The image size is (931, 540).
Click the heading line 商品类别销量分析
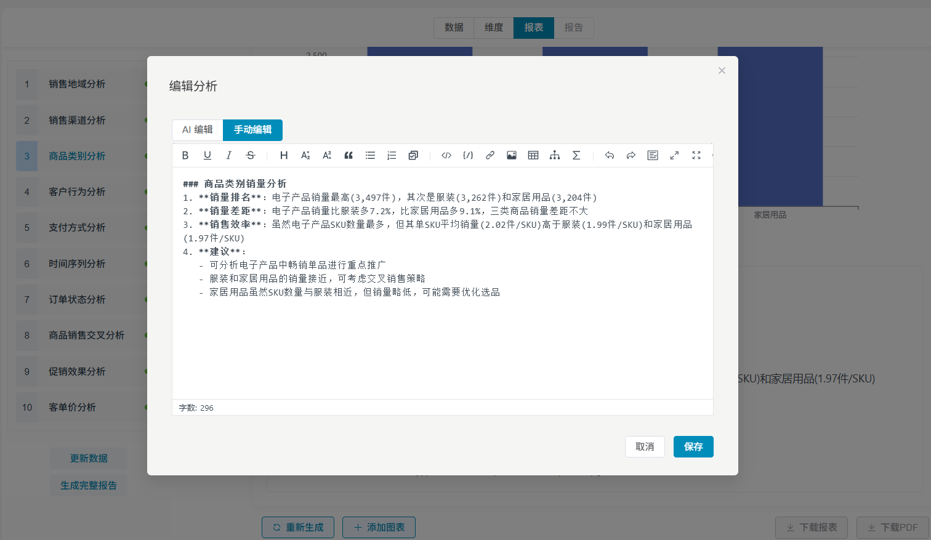pyautogui.click(x=235, y=183)
